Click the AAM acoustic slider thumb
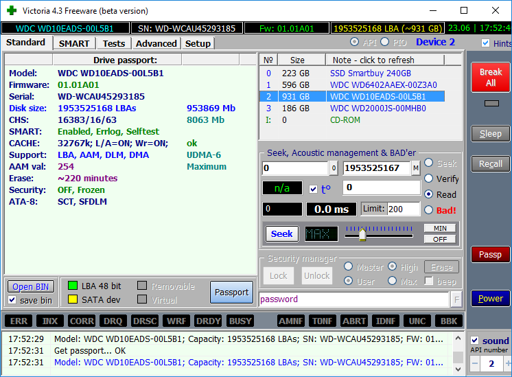This screenshot has width=512, height=377. (362, 235)
